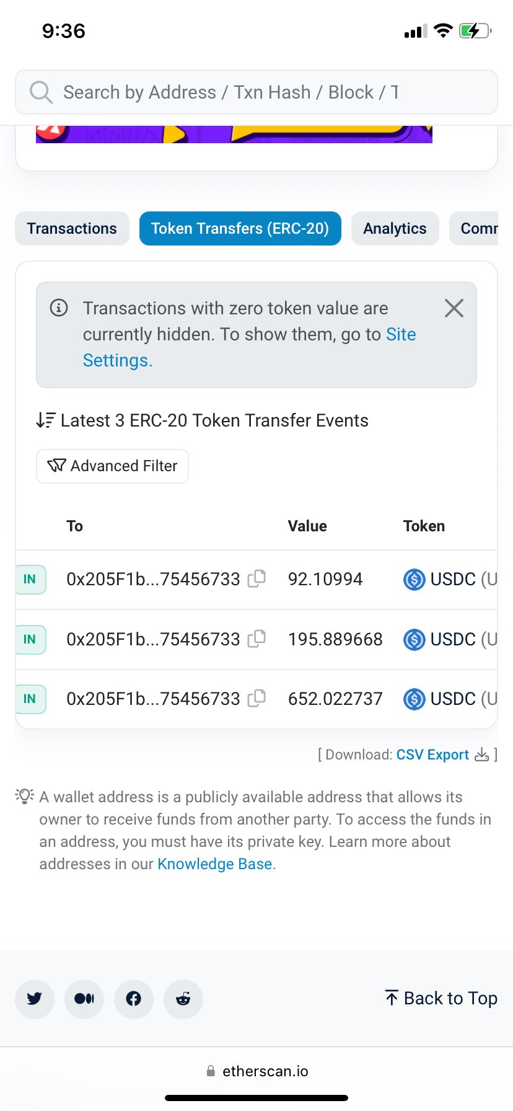Open the Reddit social link
The width and height of the screenshot is (513, 1111).
(x=183, y=999)
